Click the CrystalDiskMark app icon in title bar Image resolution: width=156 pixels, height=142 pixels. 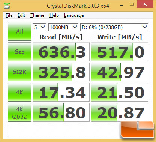point(7,5)
